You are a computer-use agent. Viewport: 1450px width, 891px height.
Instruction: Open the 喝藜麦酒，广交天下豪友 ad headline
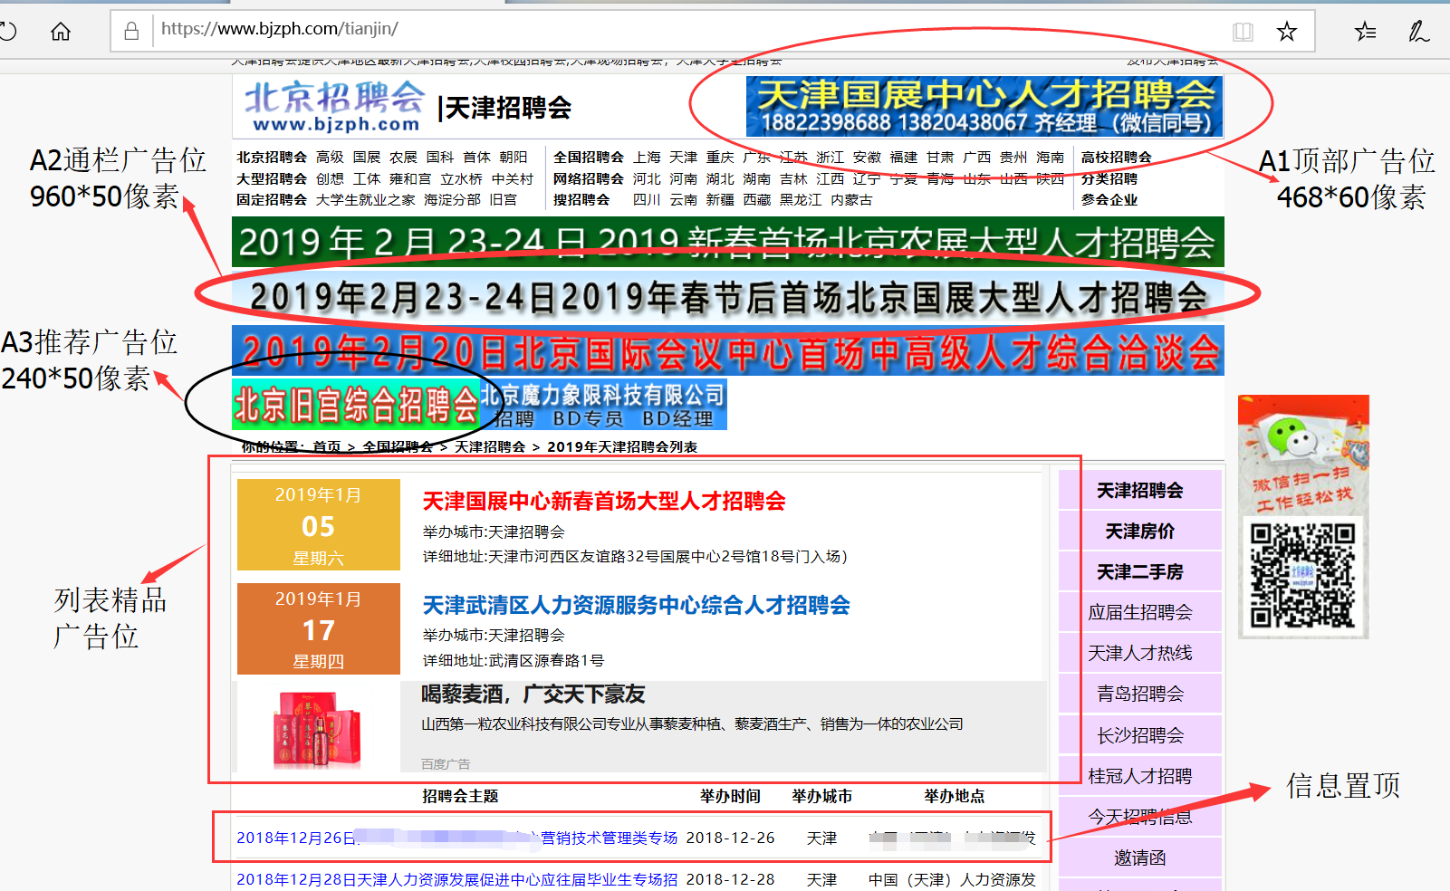533,695
